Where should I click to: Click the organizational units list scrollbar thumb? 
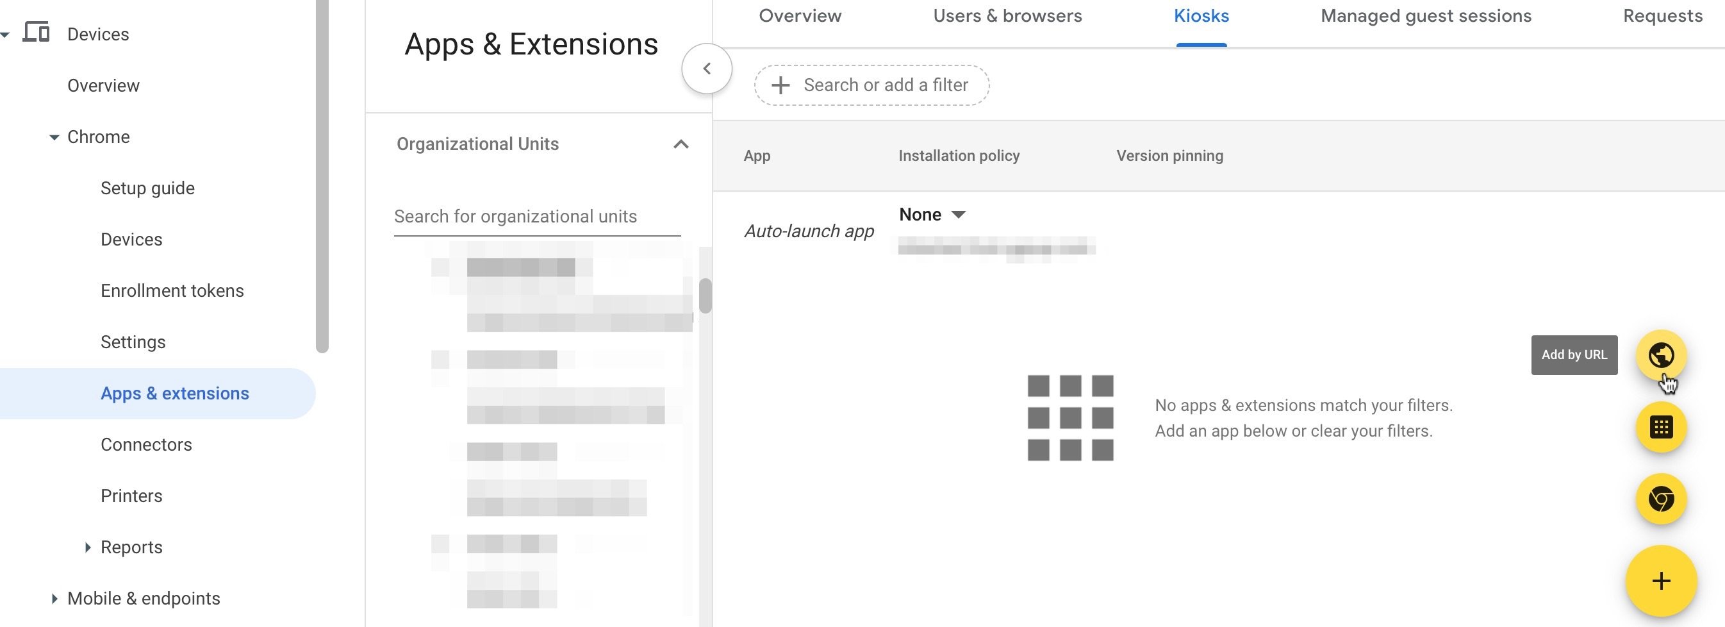(705, 296)
